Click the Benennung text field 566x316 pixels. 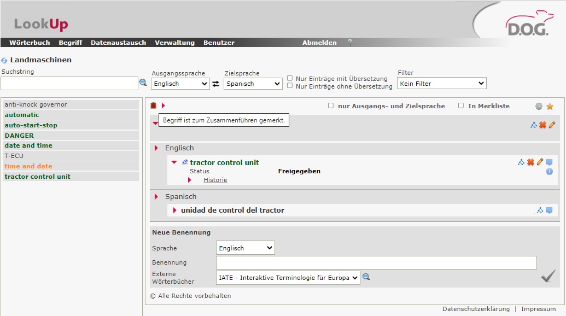point(376,263)
